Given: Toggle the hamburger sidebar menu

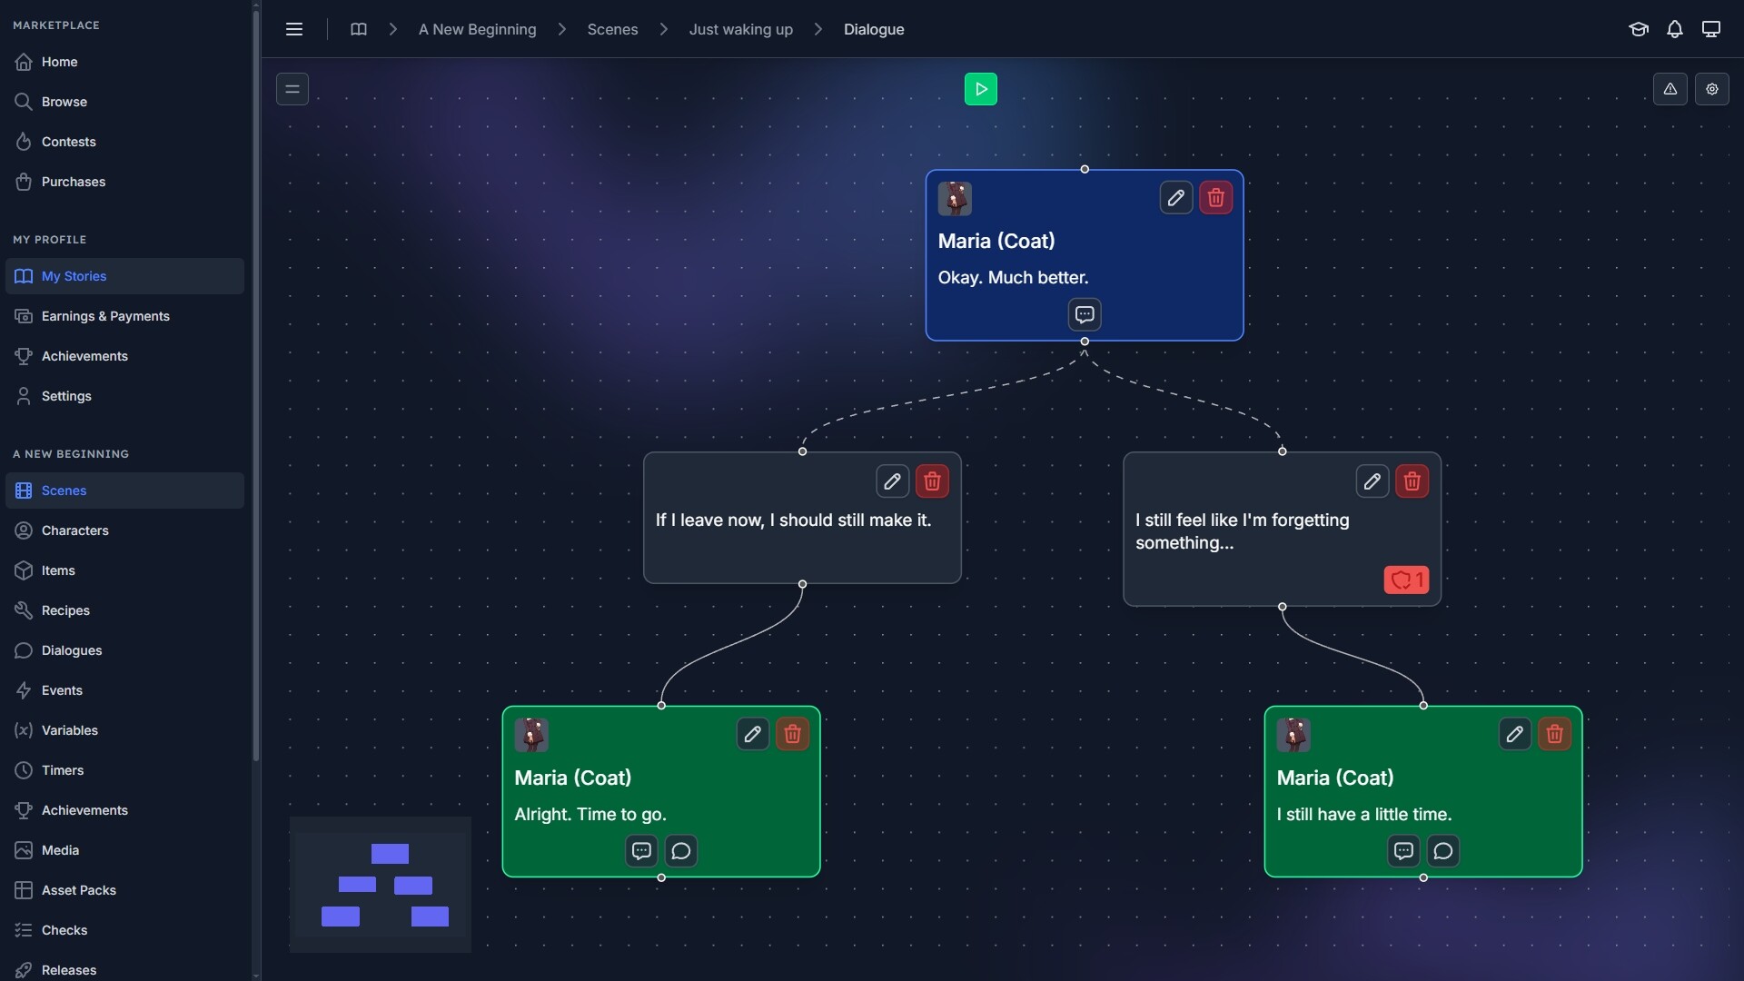Looking at the screenshot, I should click(x=294, y=29).
